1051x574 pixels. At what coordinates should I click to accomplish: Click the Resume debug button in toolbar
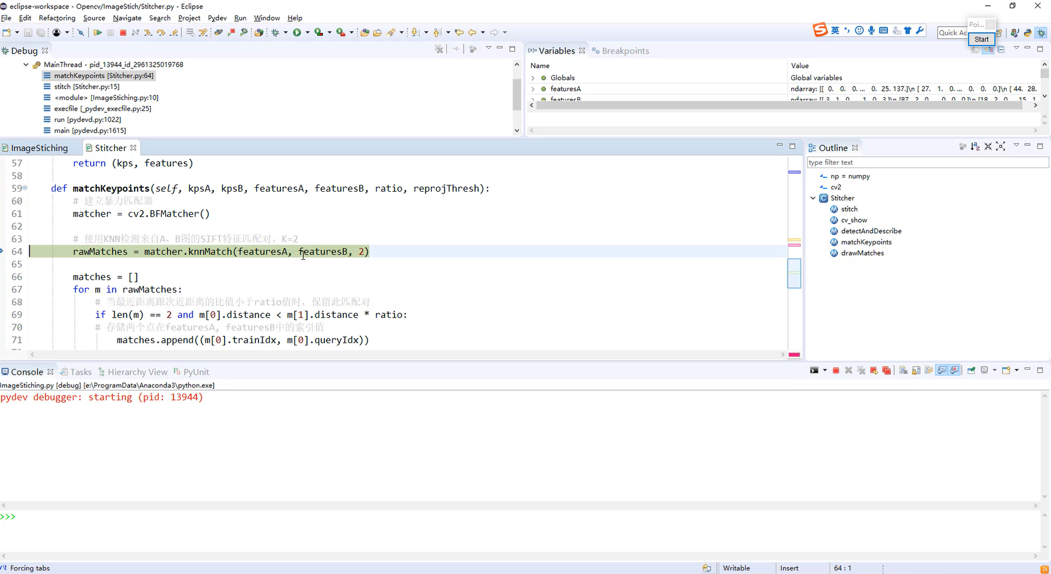97,32
